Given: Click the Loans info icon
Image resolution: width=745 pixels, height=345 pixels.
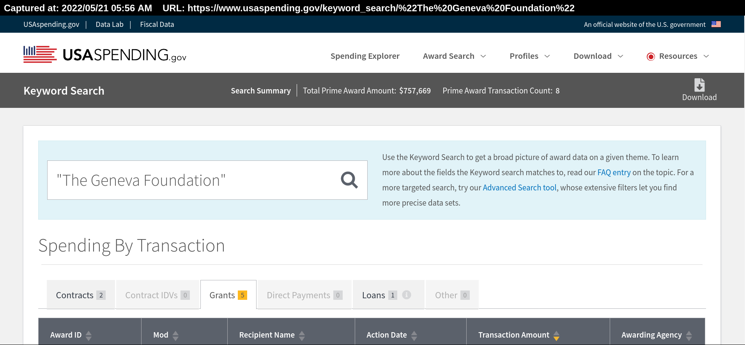Looking at the screenshot, I should (x=407, y=295).
